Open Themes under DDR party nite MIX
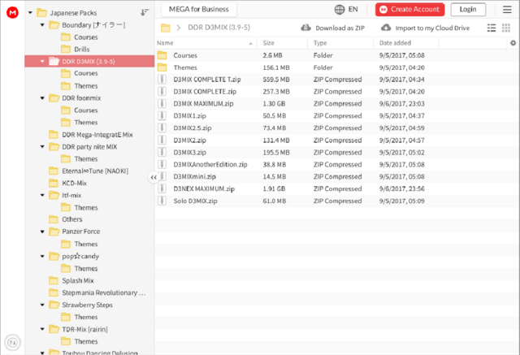Image resolution: width=520 pixels, height=355 pixels. 86,158
